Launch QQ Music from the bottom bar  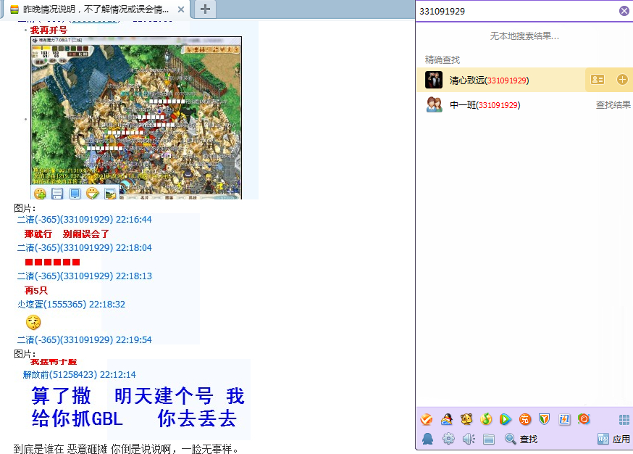(486, 419)
